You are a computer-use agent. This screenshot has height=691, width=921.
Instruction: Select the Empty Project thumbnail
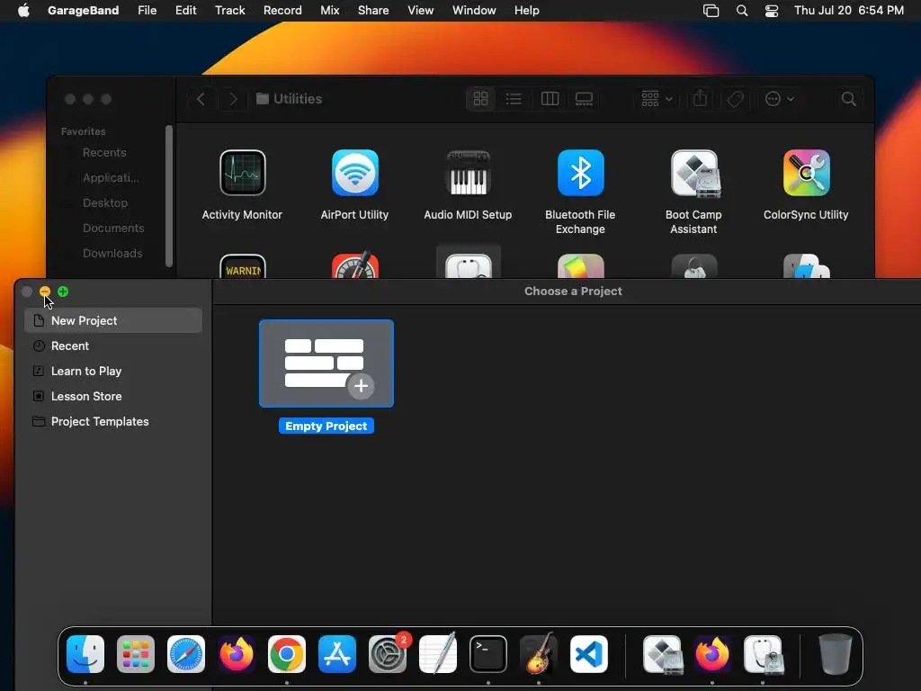[326, 363]
